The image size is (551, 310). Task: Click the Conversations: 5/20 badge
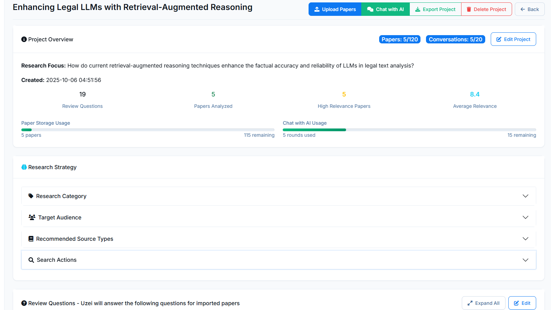click(x=455, y=39)
